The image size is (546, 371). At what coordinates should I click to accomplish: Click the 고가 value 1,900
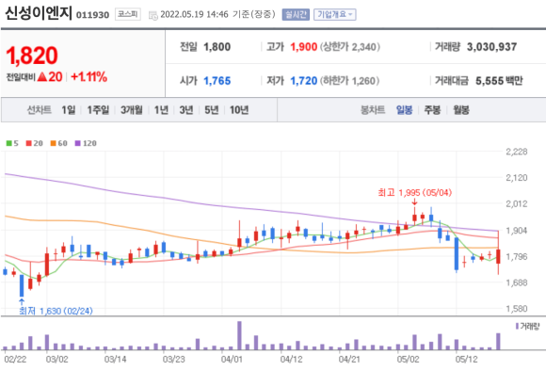pos(304,47)
